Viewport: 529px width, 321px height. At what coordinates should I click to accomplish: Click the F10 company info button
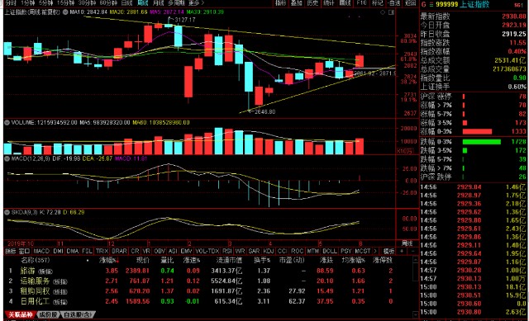tap(361, 2)
